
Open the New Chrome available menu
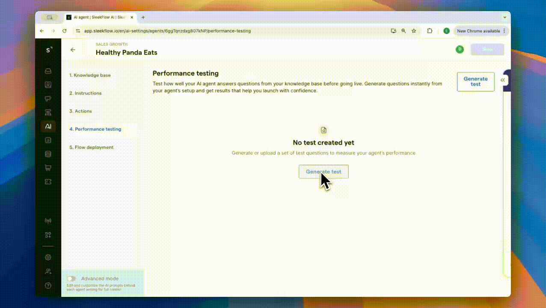point(480,31)
